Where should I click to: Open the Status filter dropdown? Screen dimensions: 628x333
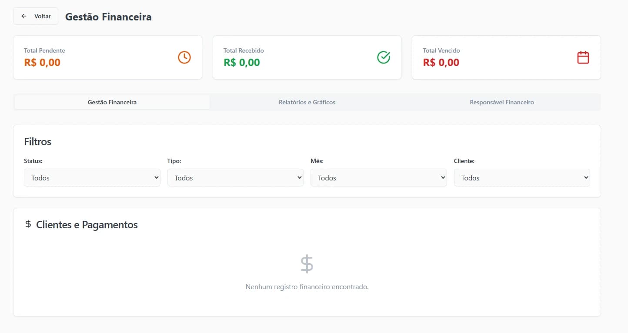(x=92, y=177)
